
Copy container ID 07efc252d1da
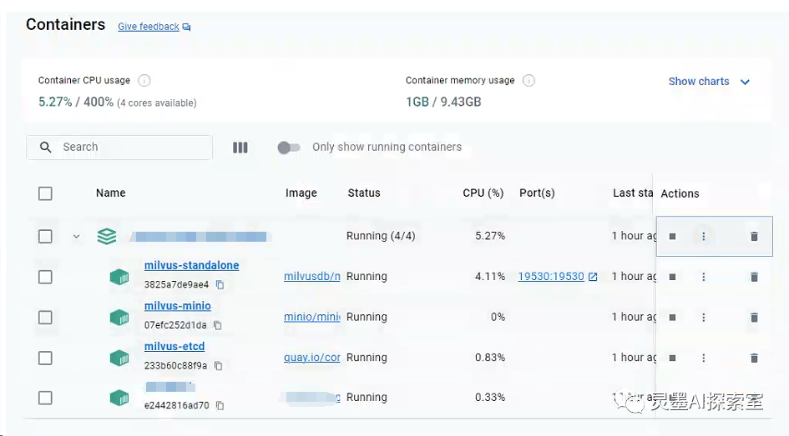click(x=218, y=325)
